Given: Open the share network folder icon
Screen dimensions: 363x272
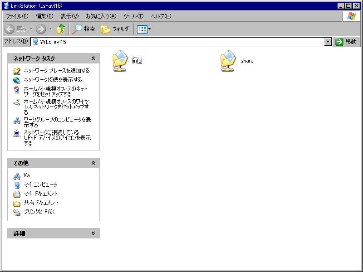Looking at the screenshot, I should click(228, 61).
